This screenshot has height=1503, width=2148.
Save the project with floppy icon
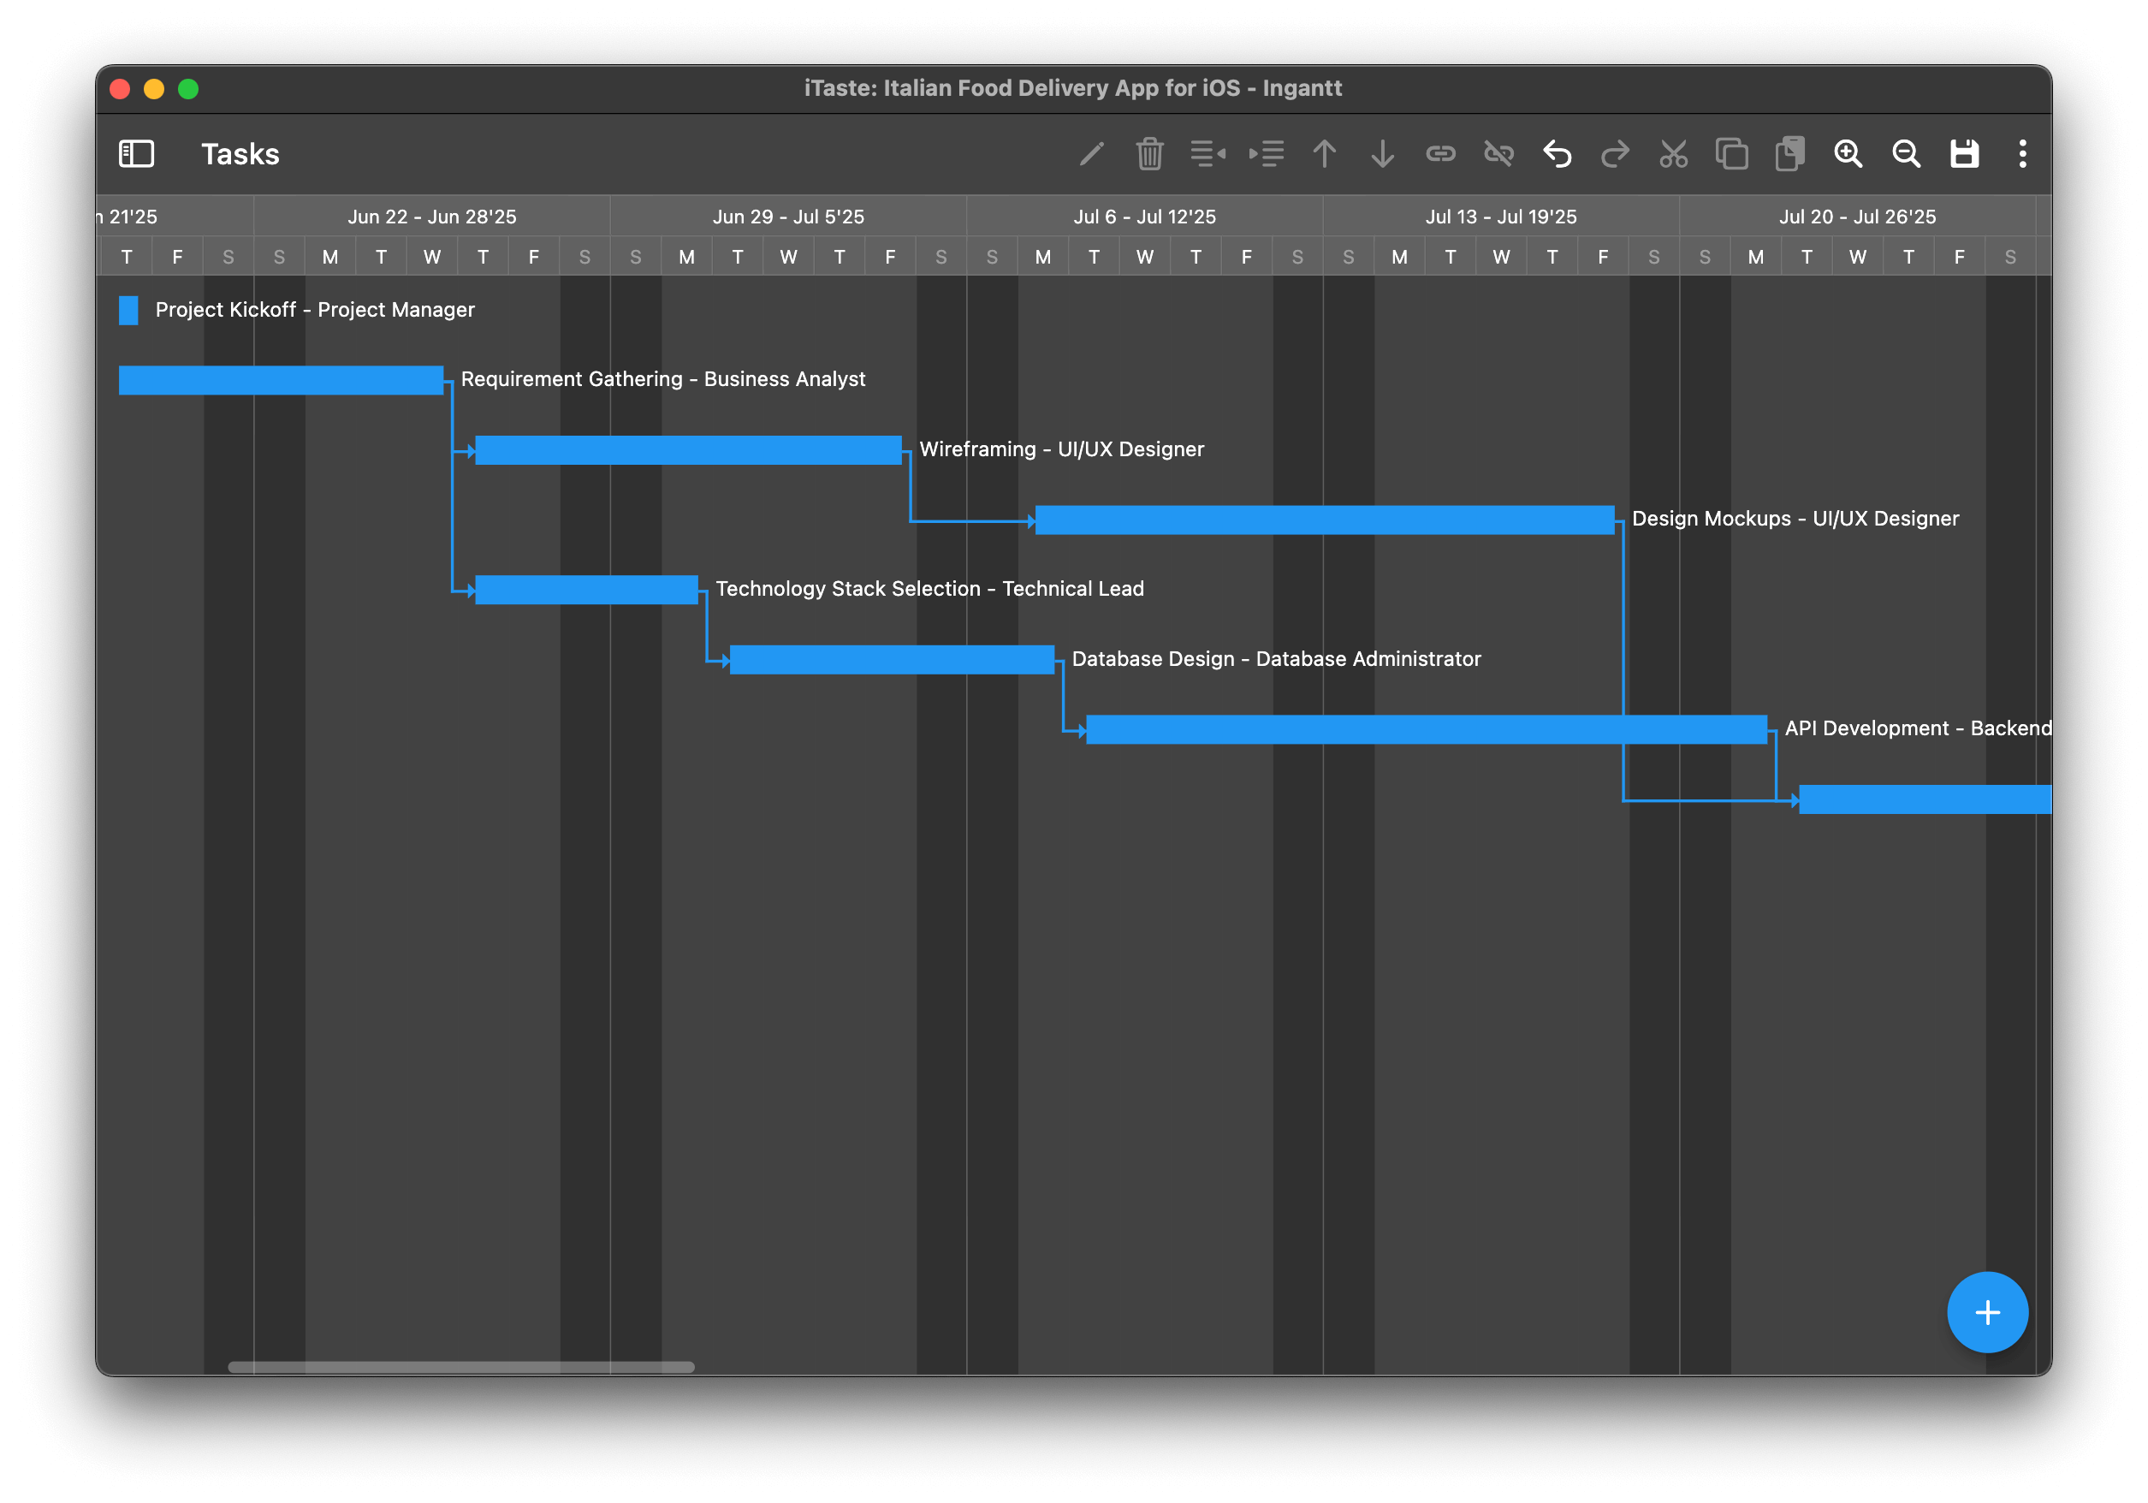pos(1965,153)
